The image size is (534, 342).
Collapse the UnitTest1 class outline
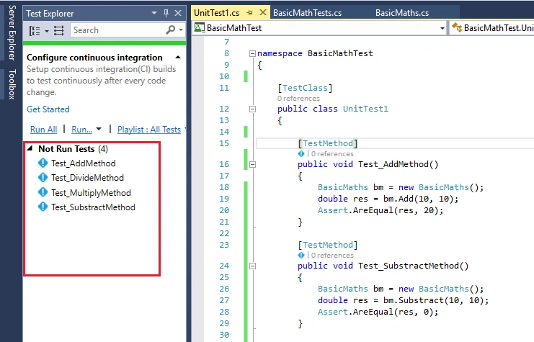click(252, 109)
